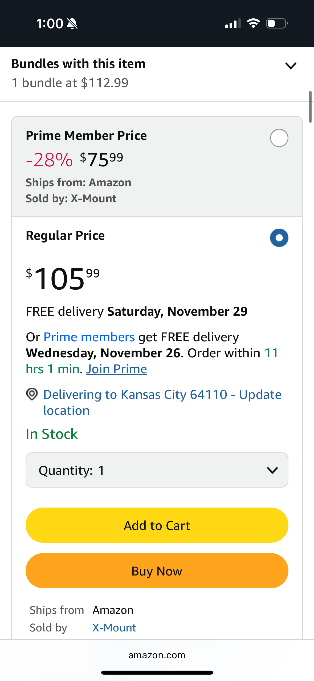This screenshot has height=681, width=314.
Task: Open the Prime members link
Action: [x=89, y=337]
